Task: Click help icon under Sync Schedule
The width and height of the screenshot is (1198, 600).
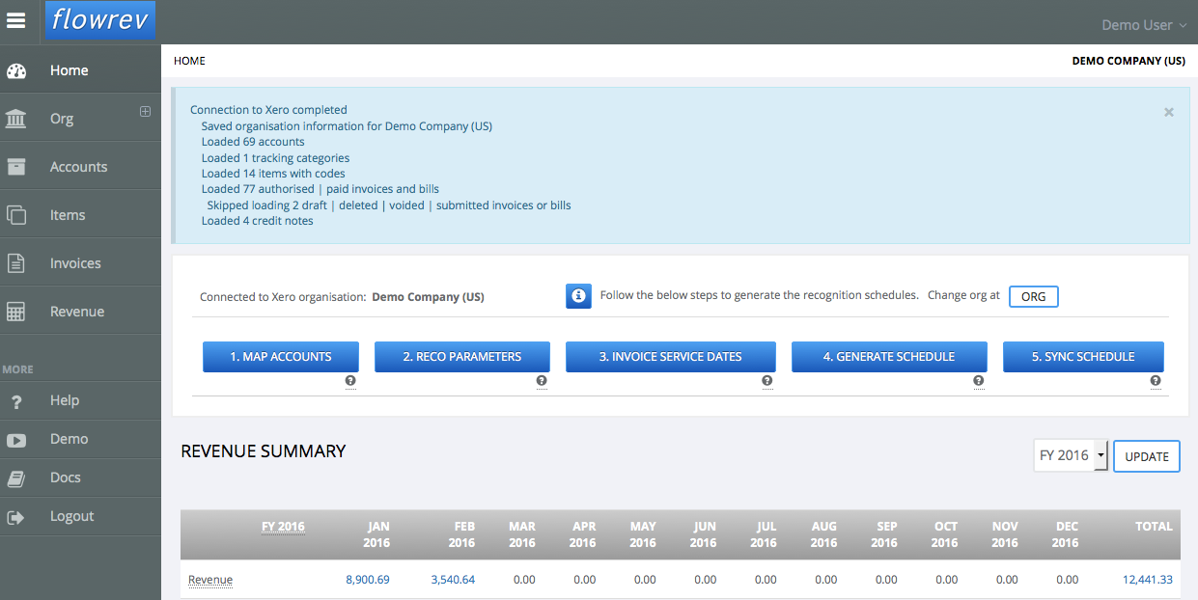Action: pyautogui.click(x=1156, y=381)
